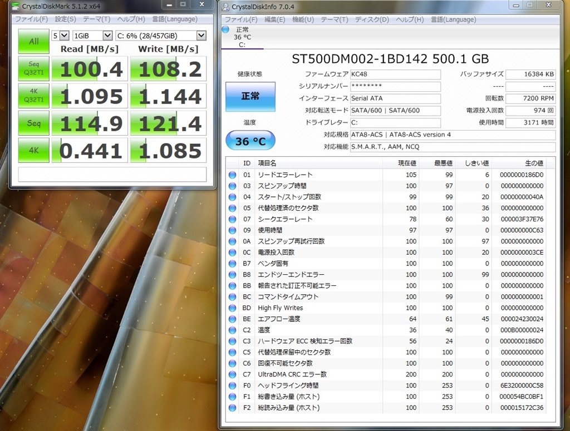Screen dimensions: 570x431
Task: Click the 36 °C temperature indicator
Action: click(249, 141)
